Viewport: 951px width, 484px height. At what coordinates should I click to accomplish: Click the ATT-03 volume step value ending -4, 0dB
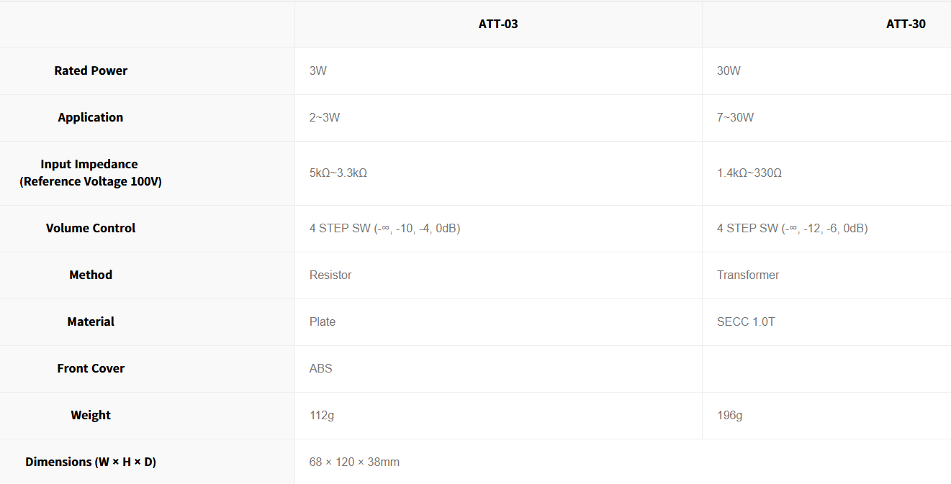pyautogui.click(x=384, y=228)
